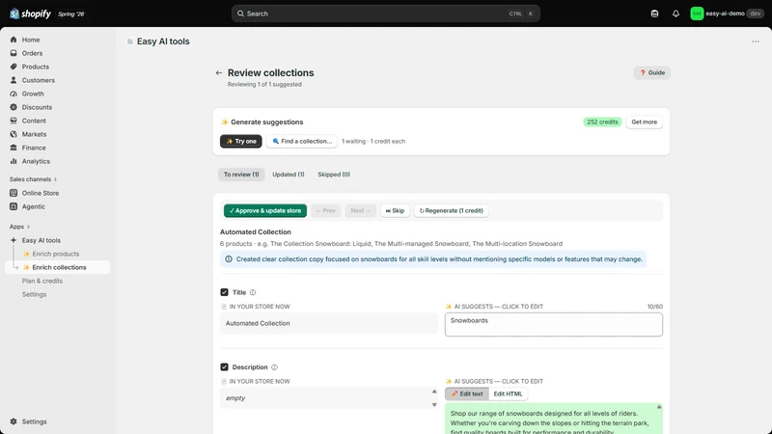Select Enrich collections in sidebar
This screenshot has width=772, height=434.
coord(59,267)
